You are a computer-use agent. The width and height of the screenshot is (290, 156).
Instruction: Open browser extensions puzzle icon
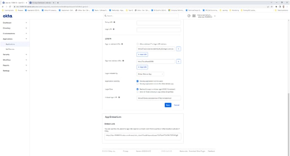click(277, 7)
